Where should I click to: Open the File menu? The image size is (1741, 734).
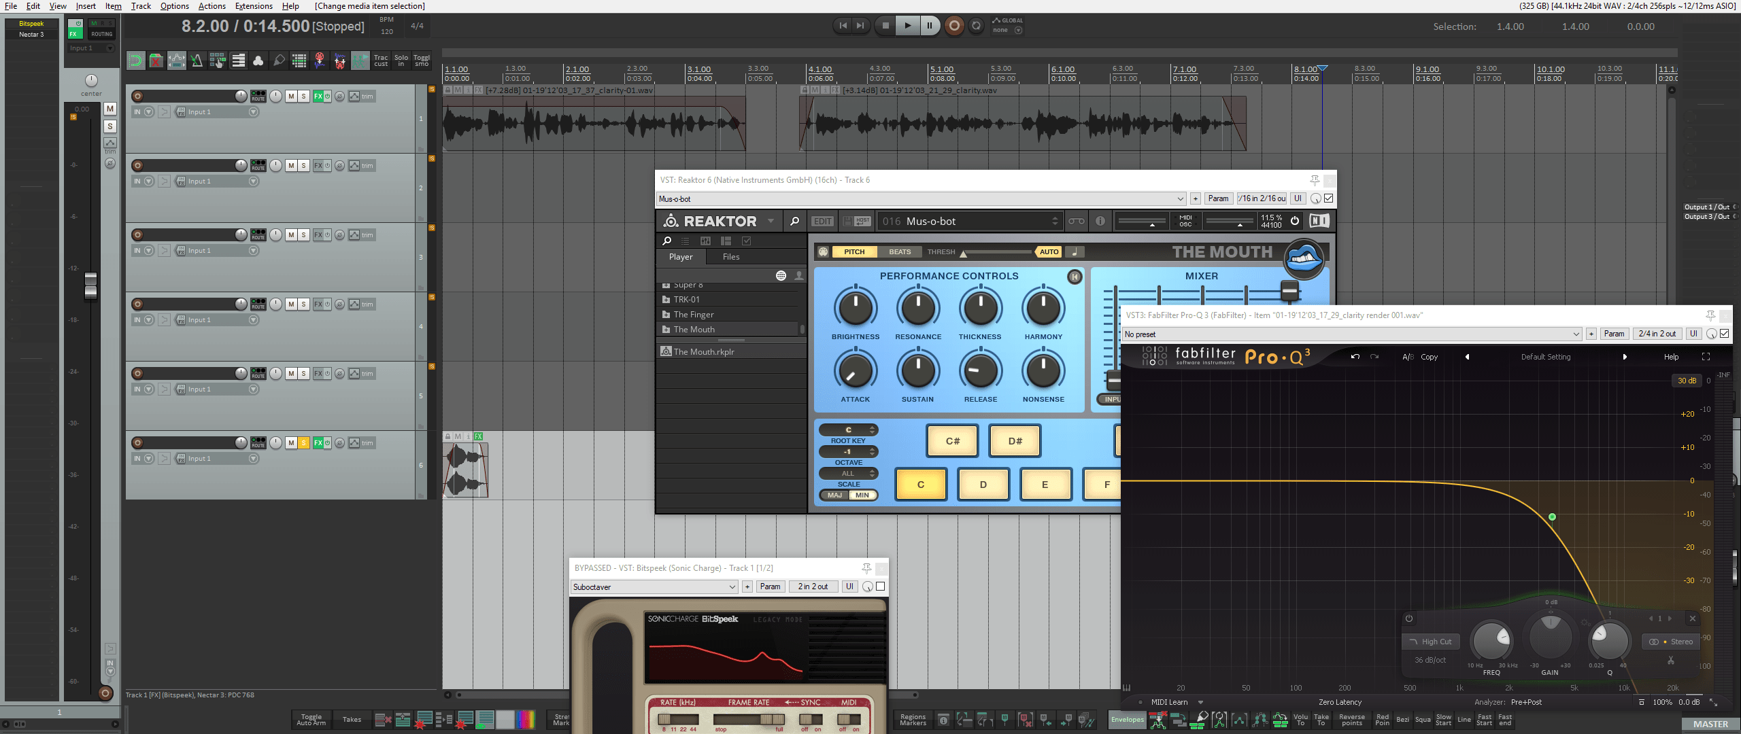tap(11, 6)
